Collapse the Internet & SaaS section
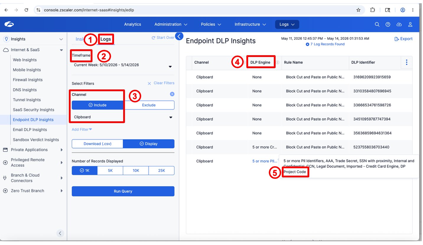The width and height of the screenshot is (423, 245). (61, 50)
